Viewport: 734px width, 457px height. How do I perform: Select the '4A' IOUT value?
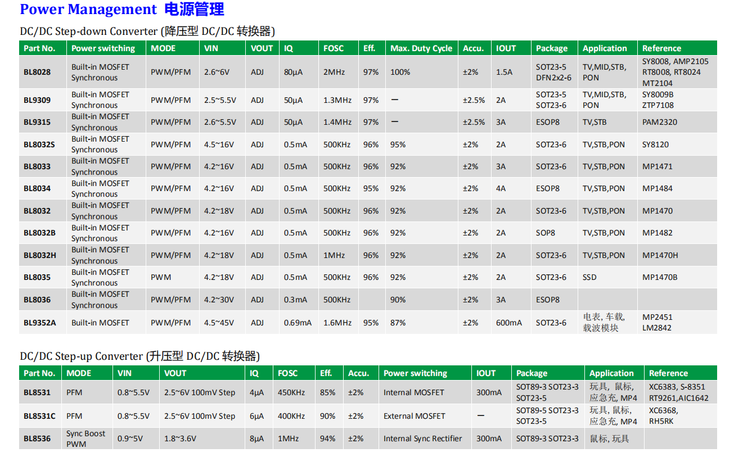click(x=501, y=188)
